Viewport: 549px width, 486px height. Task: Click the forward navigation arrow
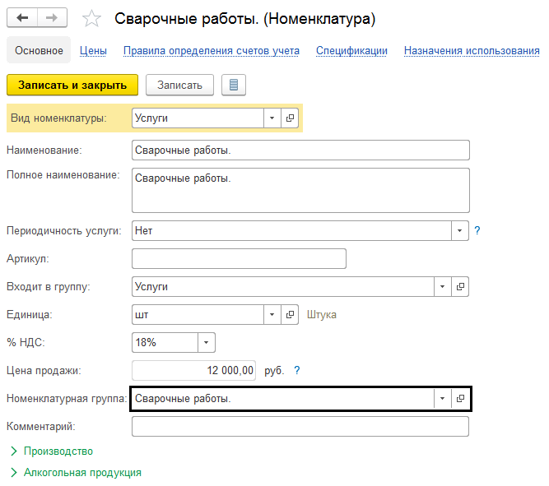point(52,18)
